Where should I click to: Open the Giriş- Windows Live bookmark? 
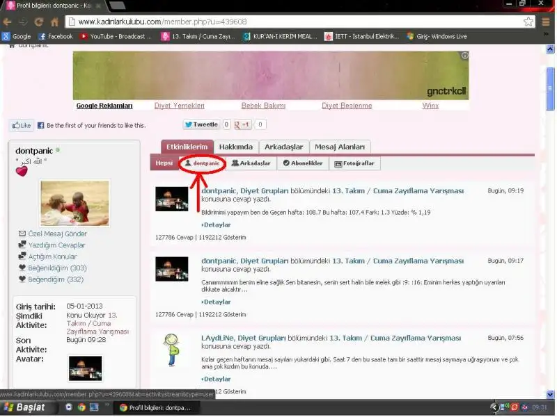[437, 37]
